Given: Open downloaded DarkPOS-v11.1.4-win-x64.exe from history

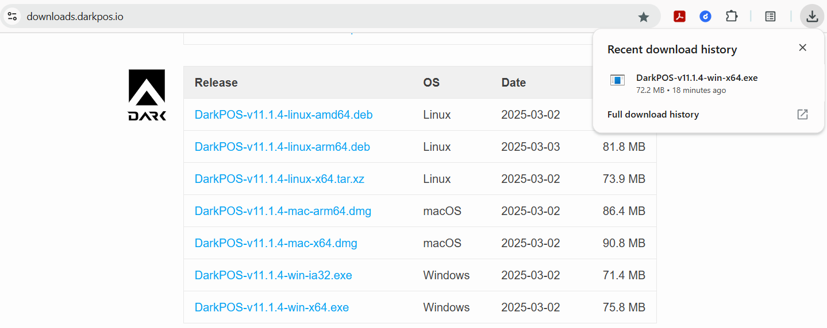Looking at the screenshot, I should (697, 78).
